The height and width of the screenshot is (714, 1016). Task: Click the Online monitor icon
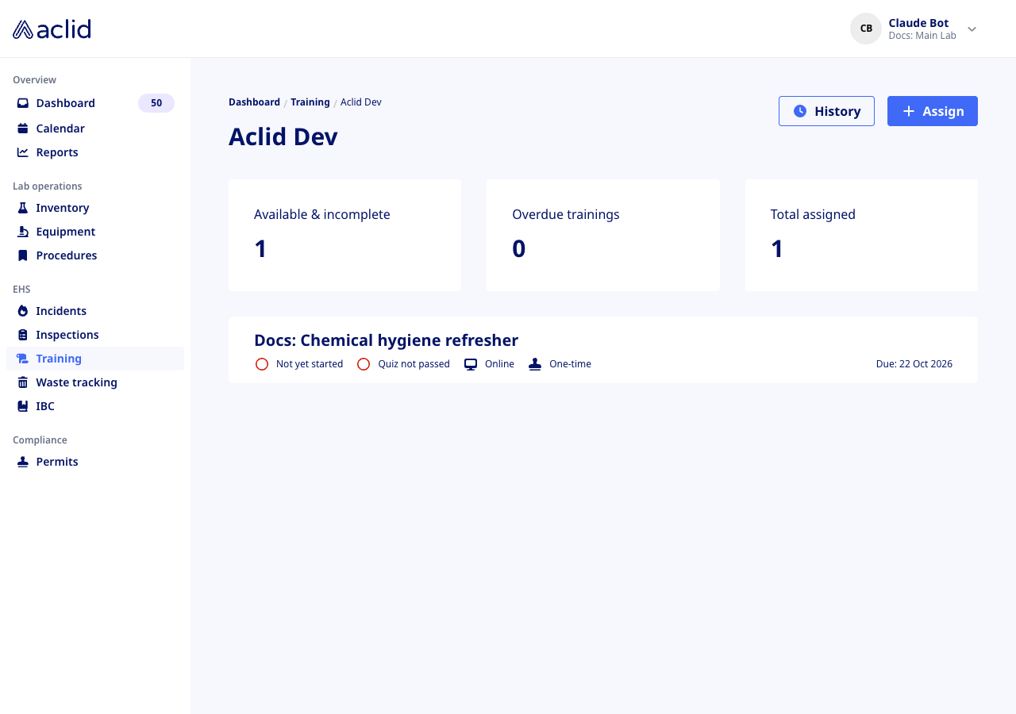(471, 364)
